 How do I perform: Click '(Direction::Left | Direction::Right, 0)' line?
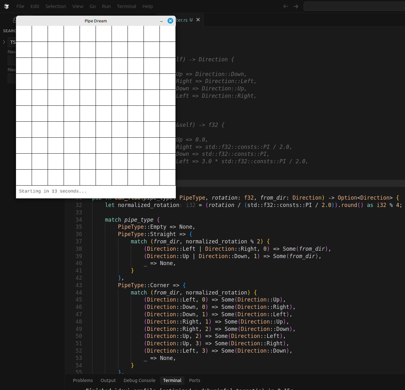237,249
